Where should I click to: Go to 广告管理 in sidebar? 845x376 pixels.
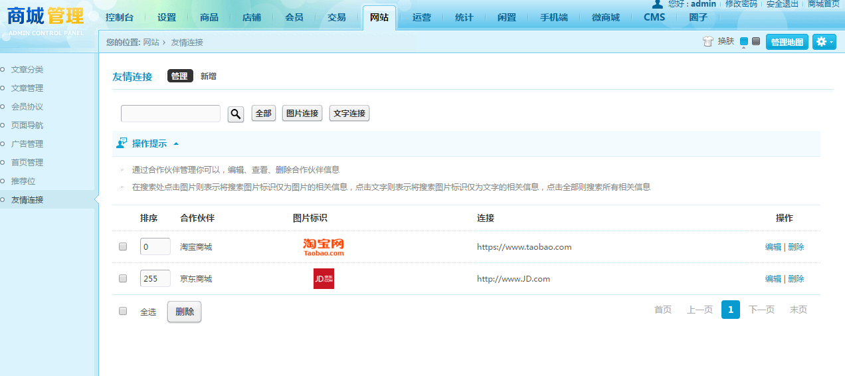(x=27, y=143)
